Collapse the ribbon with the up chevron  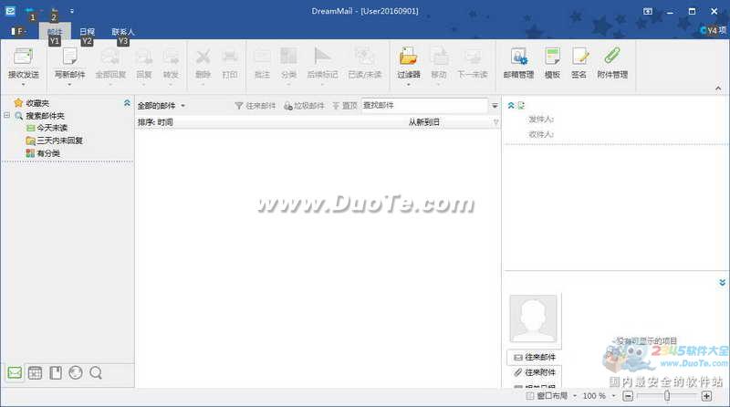pyautogui.click(x=718, y=88)
